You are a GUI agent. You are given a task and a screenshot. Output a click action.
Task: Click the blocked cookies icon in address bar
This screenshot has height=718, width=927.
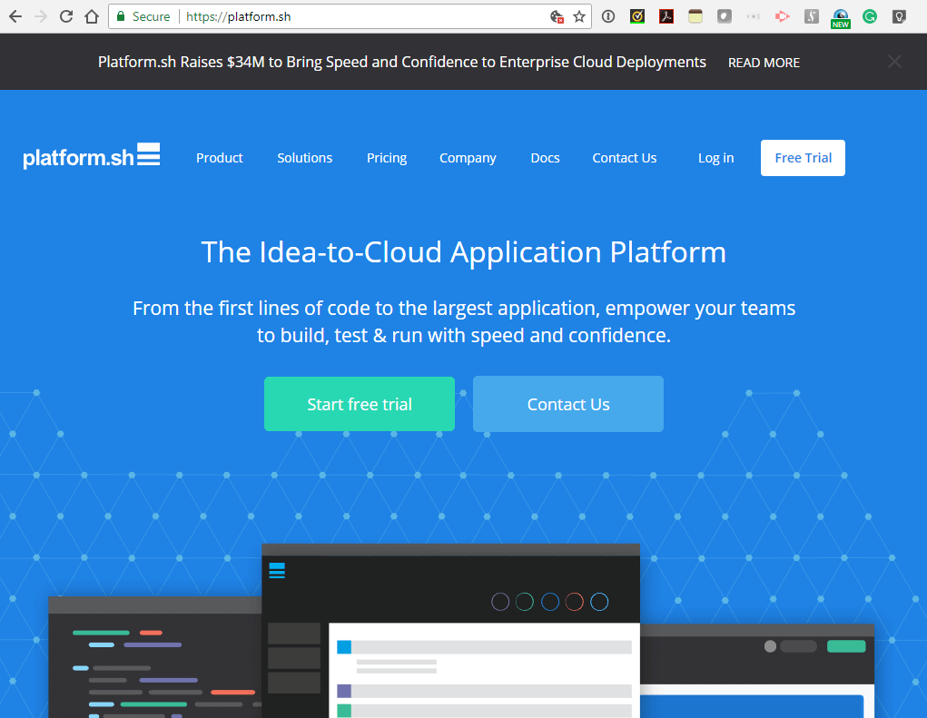coord(557,16)
